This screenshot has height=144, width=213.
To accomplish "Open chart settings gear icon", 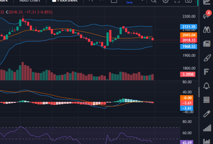I will (x=166, y=1).
